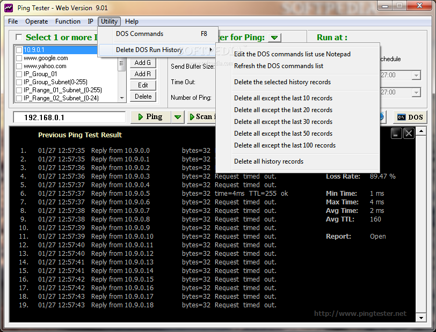Click the Delete button beside IP list
Viewport: 436px width, 332px height.
point(143,97)
